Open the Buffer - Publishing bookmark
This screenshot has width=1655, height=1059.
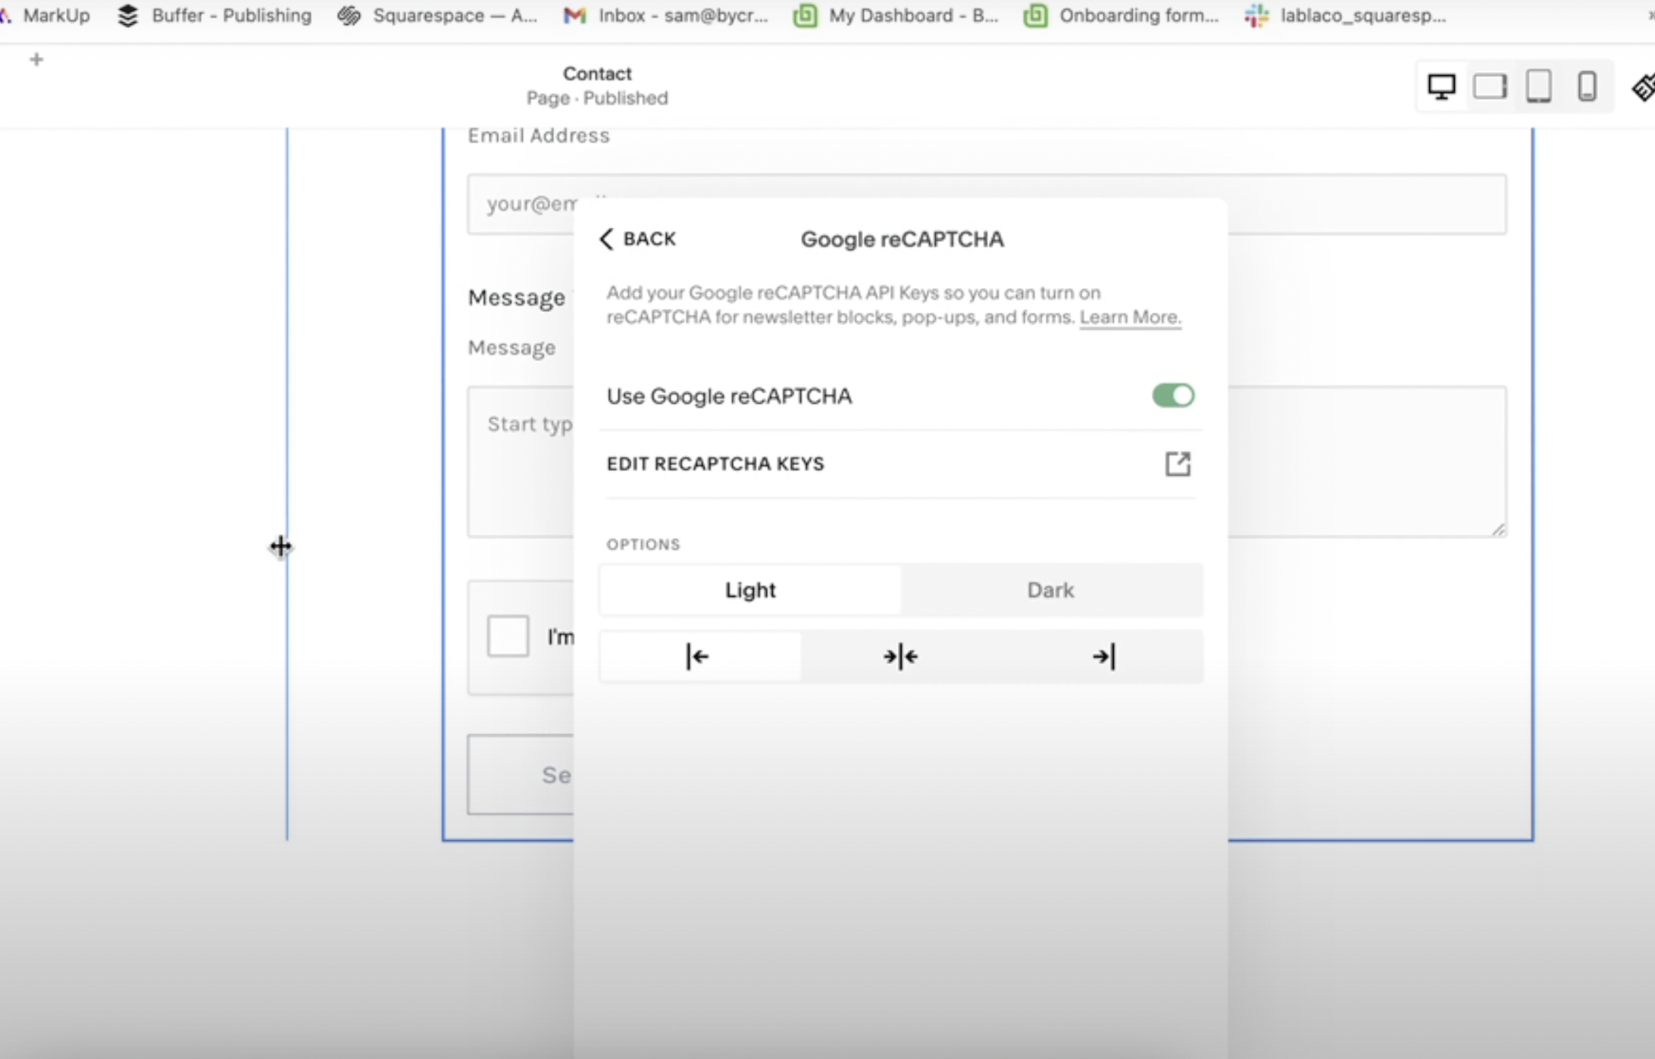215,15
